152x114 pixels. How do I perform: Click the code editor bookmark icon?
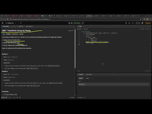[x=143, y=29]
